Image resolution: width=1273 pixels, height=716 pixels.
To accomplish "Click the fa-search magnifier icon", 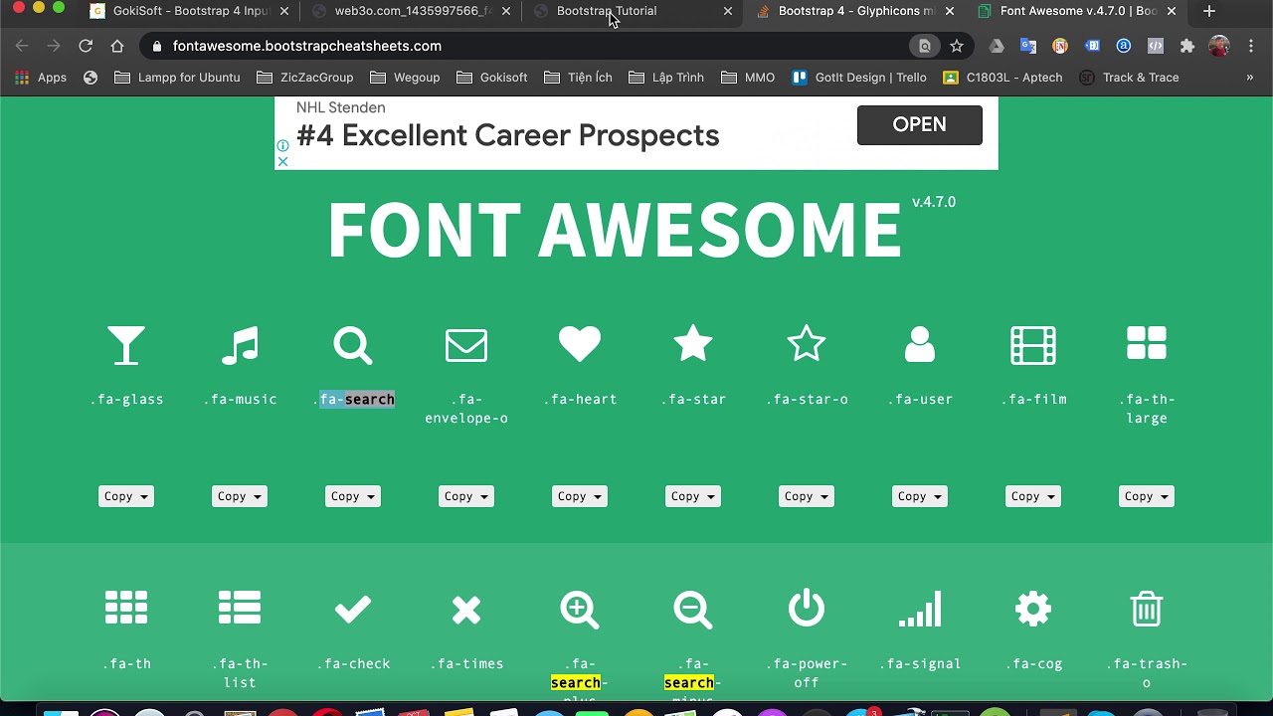I will pyautogui.click(x=353, y=345).
